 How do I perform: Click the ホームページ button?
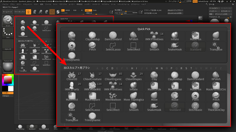point(7,12)
